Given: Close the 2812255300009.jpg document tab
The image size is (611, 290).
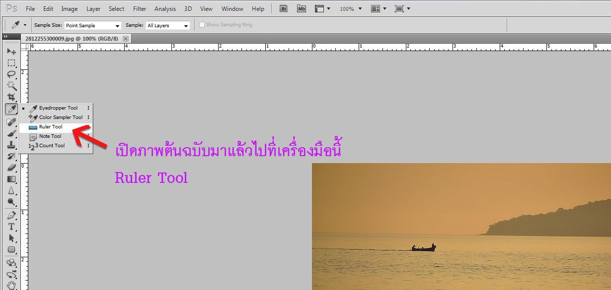Looking at the screenshot, I should (126, 38).
